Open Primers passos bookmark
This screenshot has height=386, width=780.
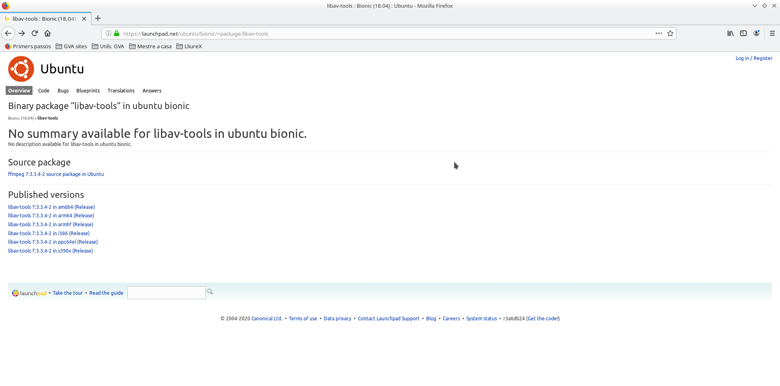click(x=28, y=46)
